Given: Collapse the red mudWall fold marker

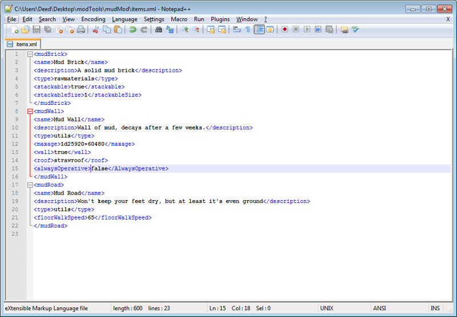Looking at the screenshot, I should click(30, 111).
